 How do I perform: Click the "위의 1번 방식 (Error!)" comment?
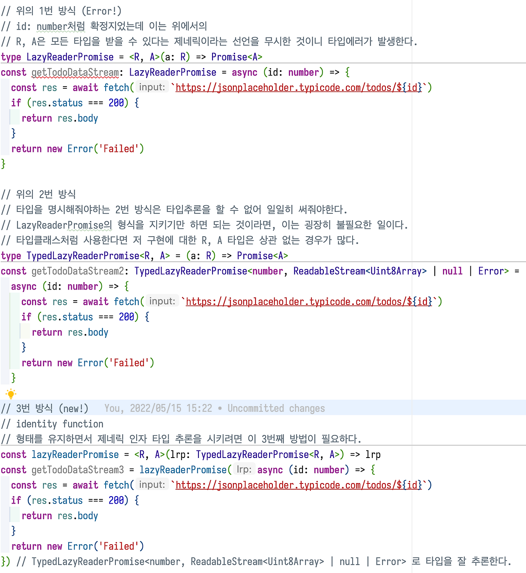coord(62,11)
